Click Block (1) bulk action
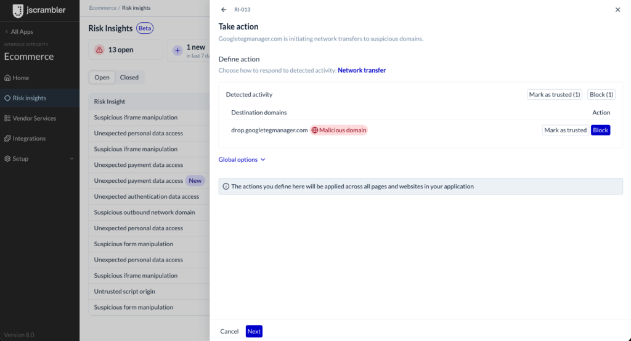The width and height of the screenshot is (631, 341). [x=601, y=95]
